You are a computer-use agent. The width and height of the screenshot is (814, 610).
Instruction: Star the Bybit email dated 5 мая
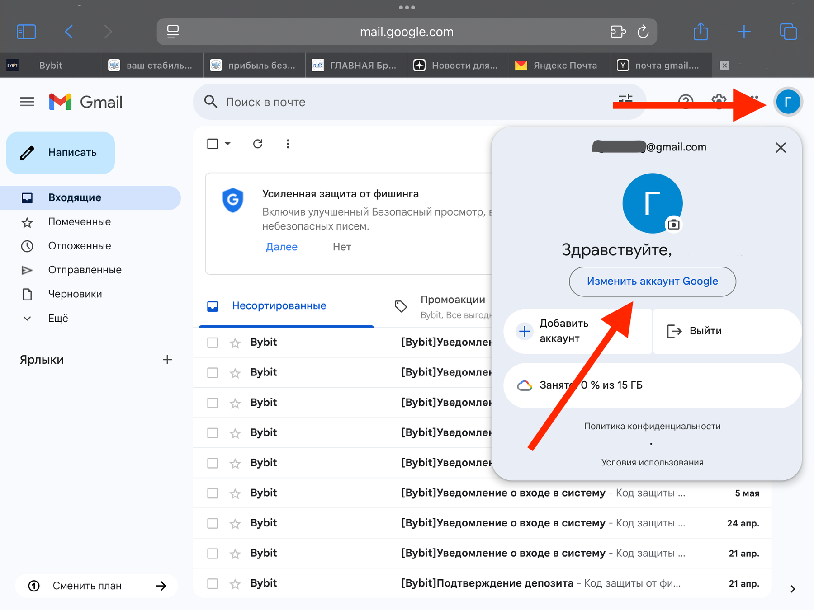pos(235,493)
